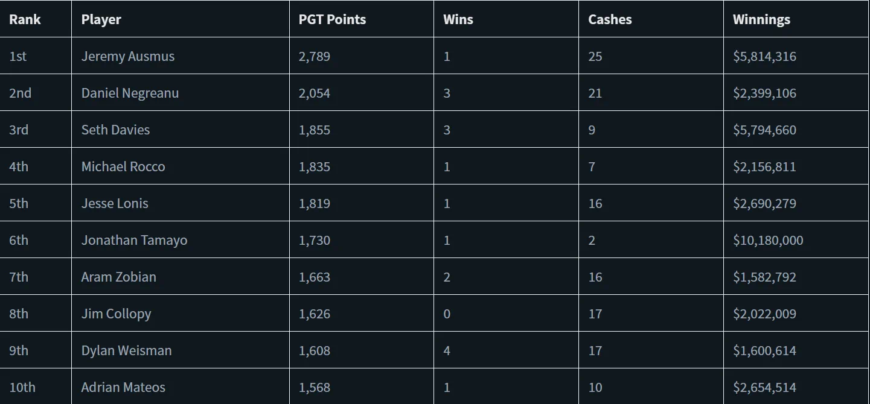
Task: Click the PGT Points column header
Action: click(x=332, y=19)
